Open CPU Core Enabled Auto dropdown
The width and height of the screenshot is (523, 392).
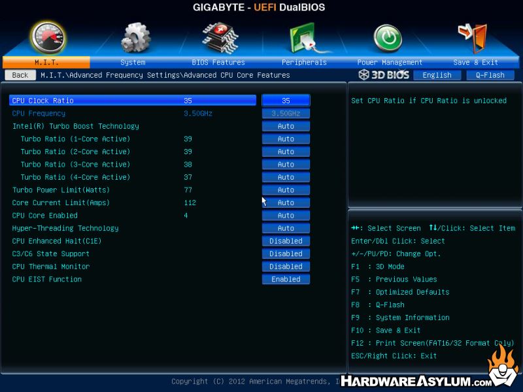click(286, 216)
